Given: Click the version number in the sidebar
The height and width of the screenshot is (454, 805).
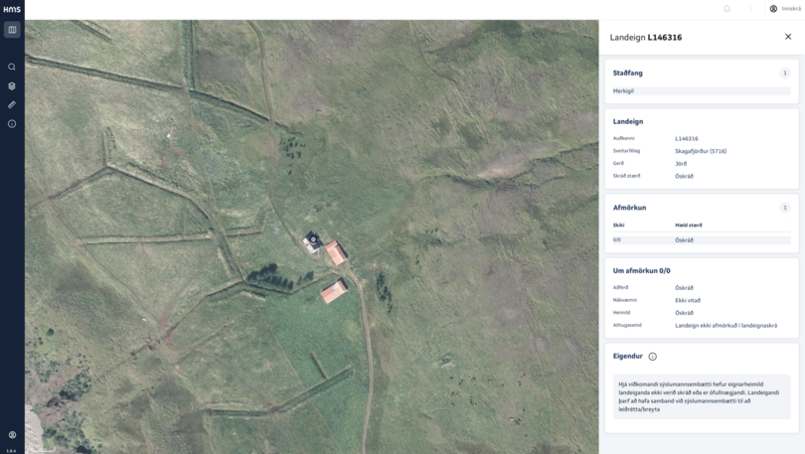Looking at the screenshot, I should tap(11, 451).
